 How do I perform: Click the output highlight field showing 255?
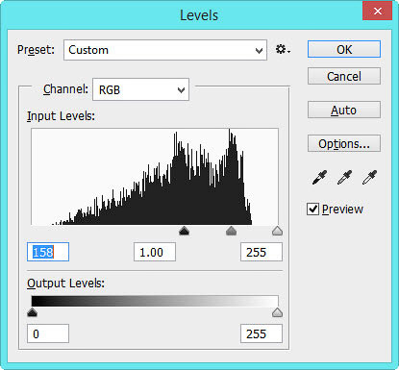(x=262, y=333)
